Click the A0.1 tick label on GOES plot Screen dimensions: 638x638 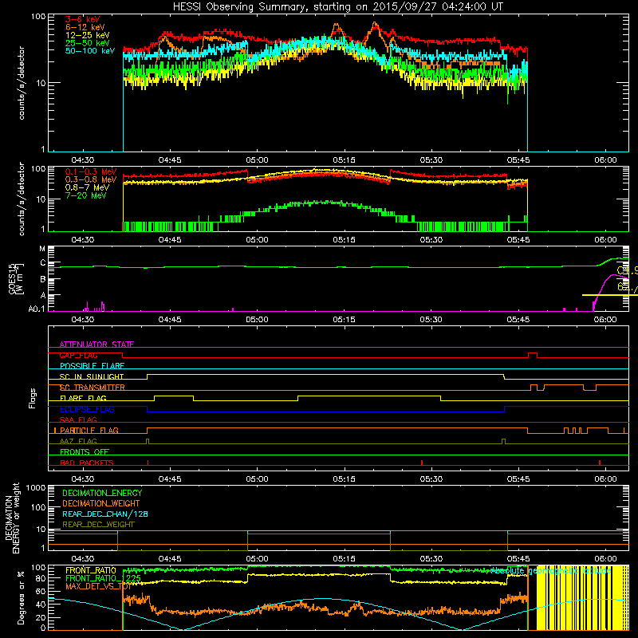(37, 309)
